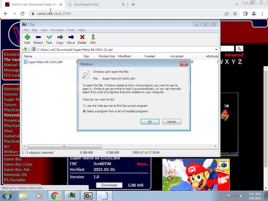268x201 pixels.
Task: Cancel the Windows open-file dialog
Action: pyautogui.click(x=172, y=122)
